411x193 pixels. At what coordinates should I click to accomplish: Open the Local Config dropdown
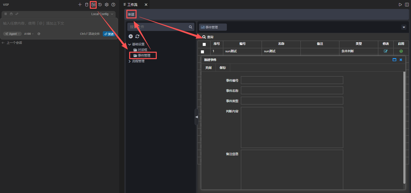[x=102, y=14]
